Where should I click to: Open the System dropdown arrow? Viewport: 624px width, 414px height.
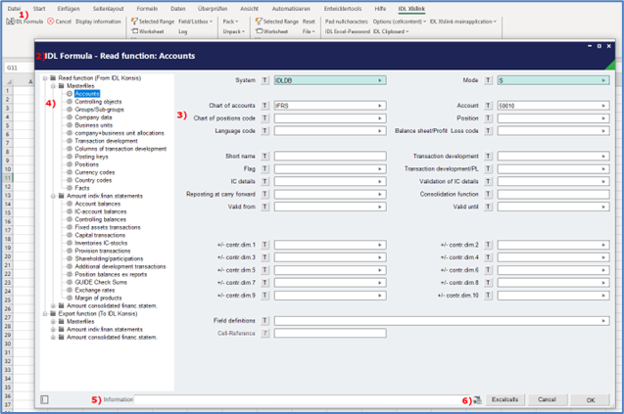click(380, 80)
